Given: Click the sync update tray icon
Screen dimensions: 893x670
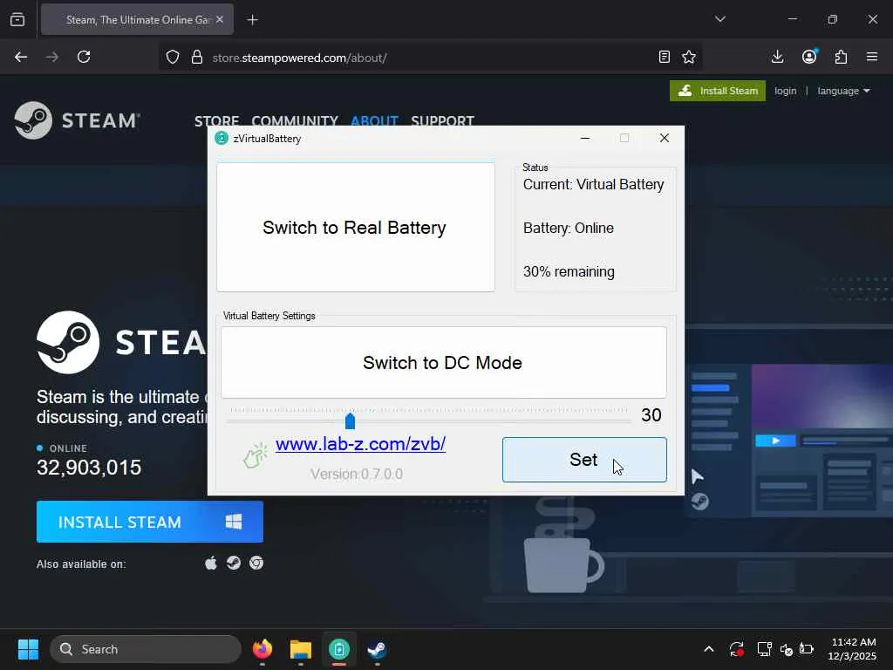Looking at the screenshot, I should coord(736,649).
